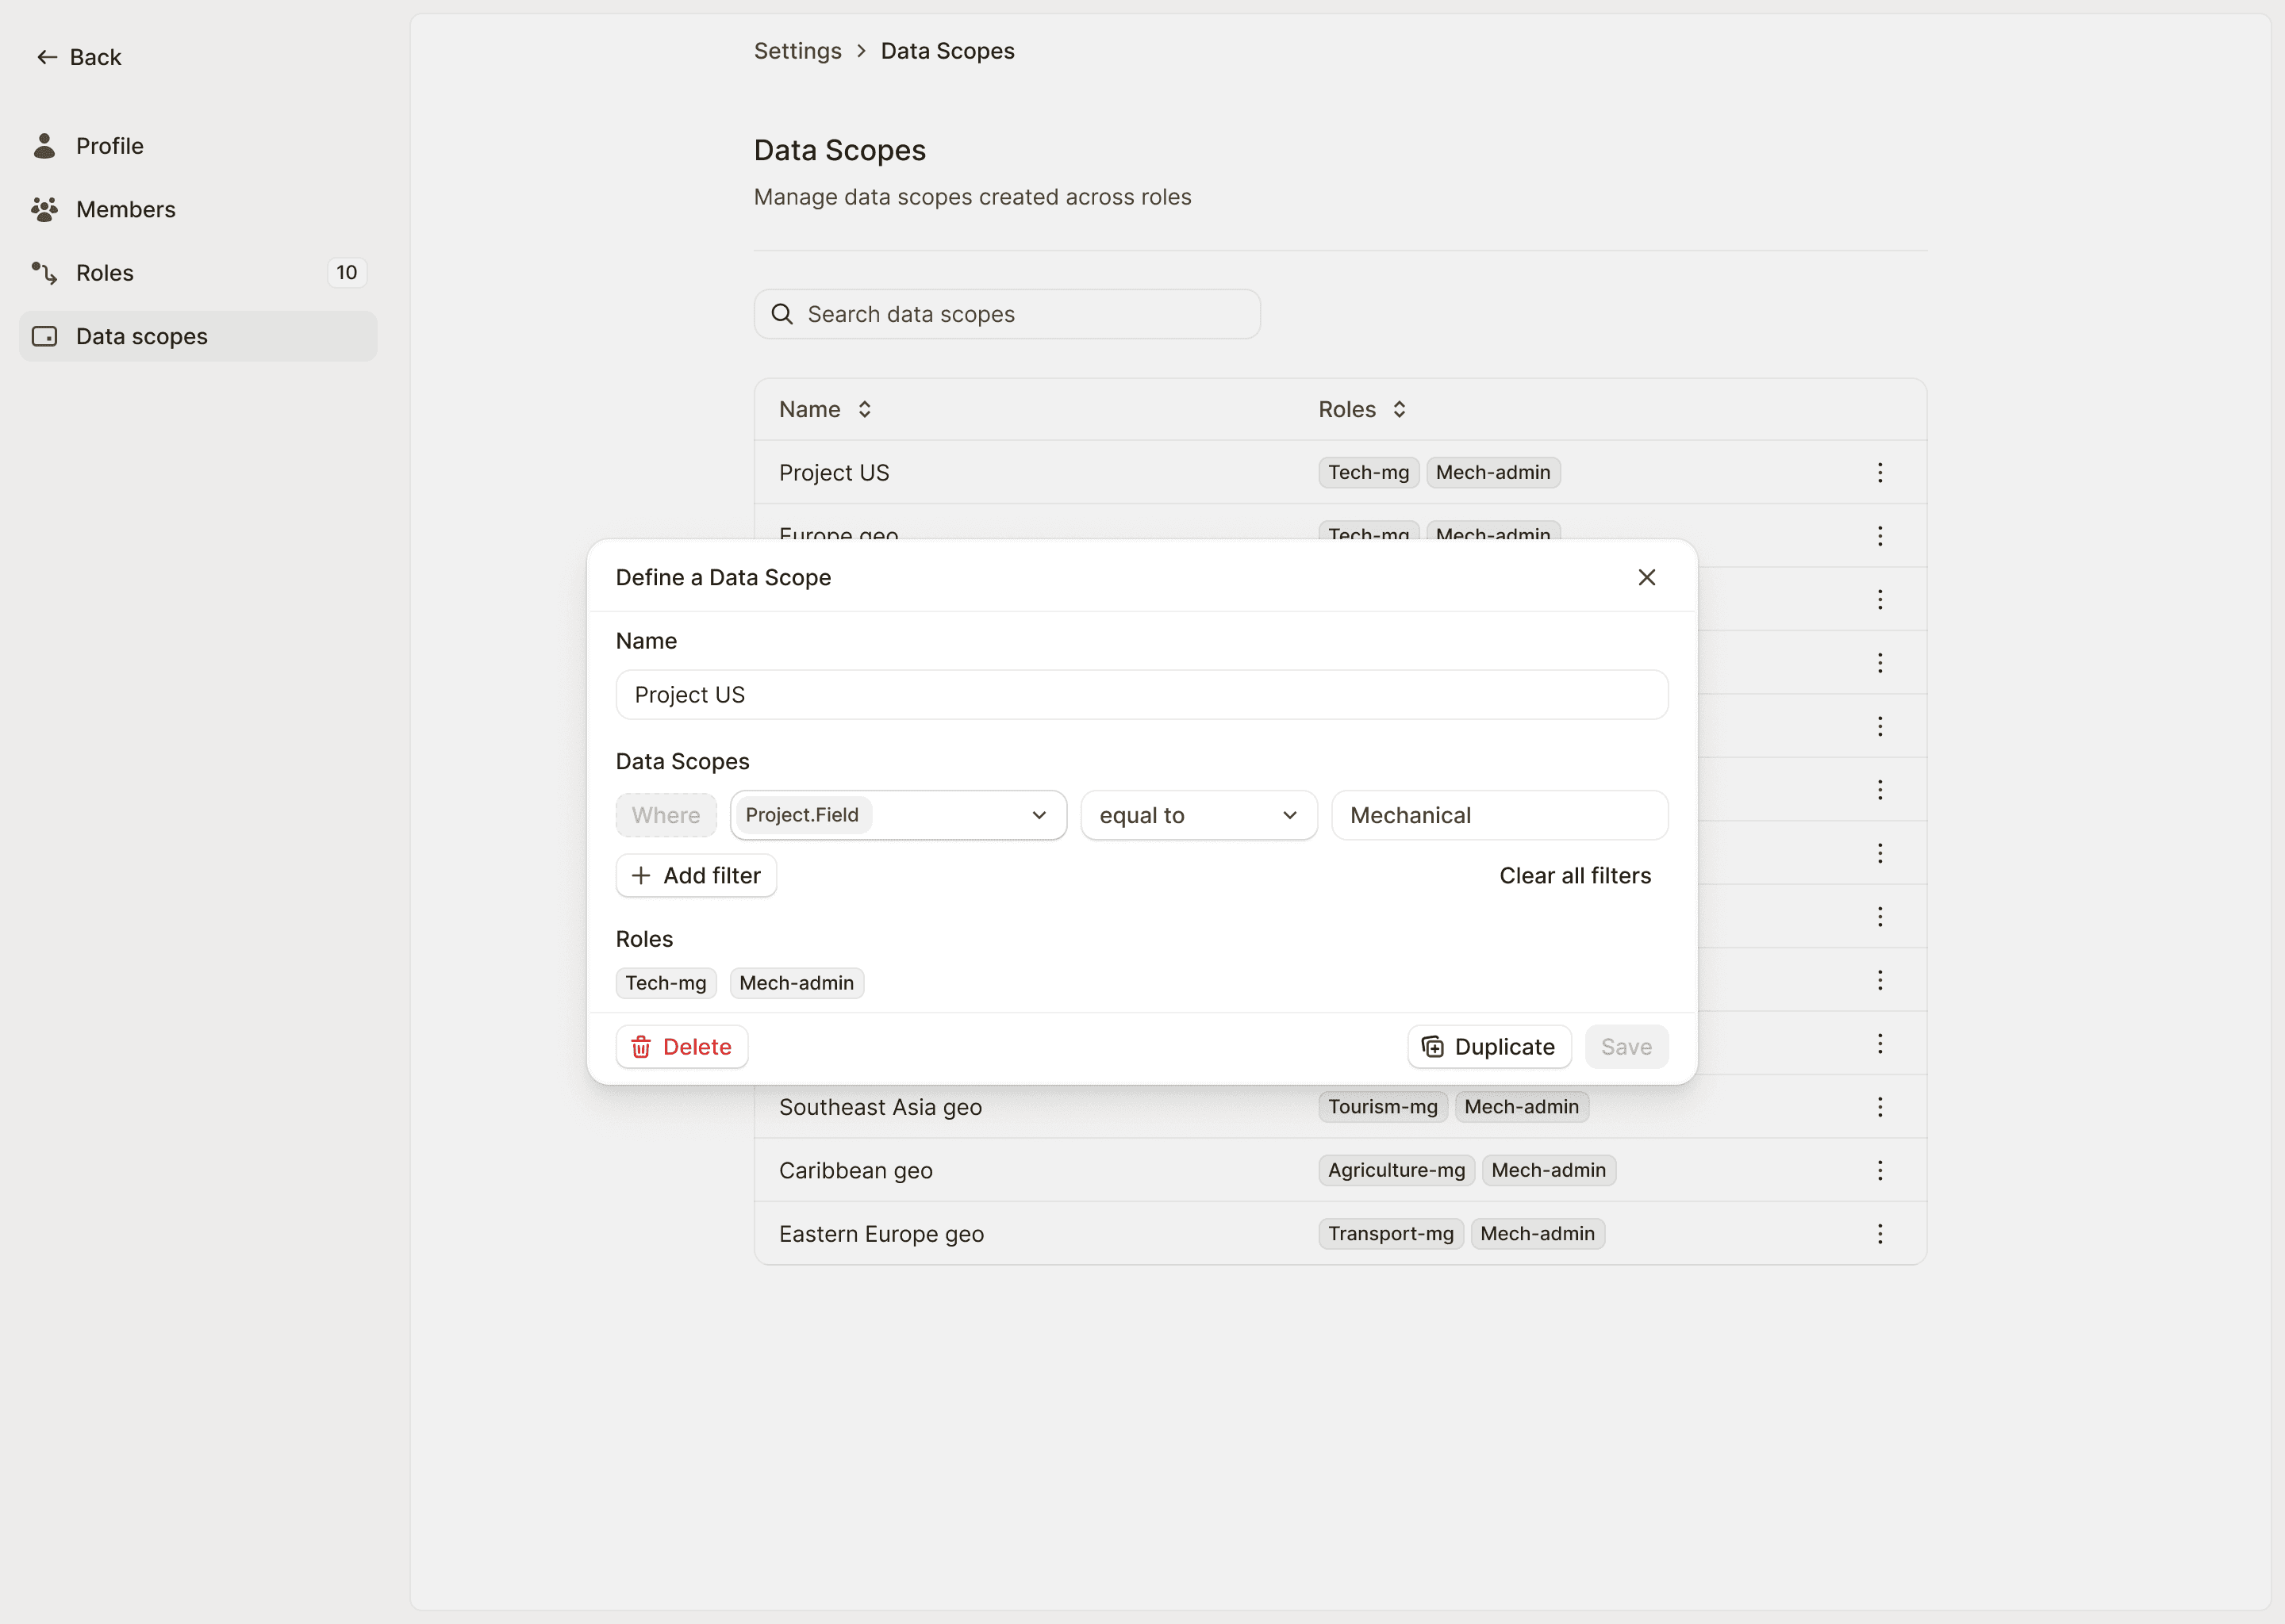Open Roles in the sidebar
The image size is (2285, 1624).
point(198,273)
